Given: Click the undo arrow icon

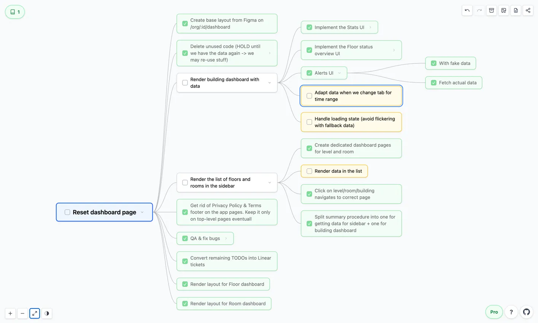Looking at the screenshot, I should (x=467, y=11).
